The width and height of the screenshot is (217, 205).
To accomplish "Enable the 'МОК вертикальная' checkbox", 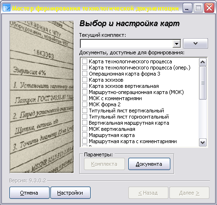I will coord(84,129).
